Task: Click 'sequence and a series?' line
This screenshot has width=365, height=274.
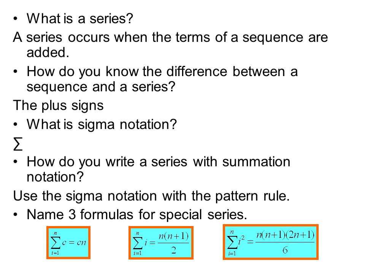Action: 101,87
